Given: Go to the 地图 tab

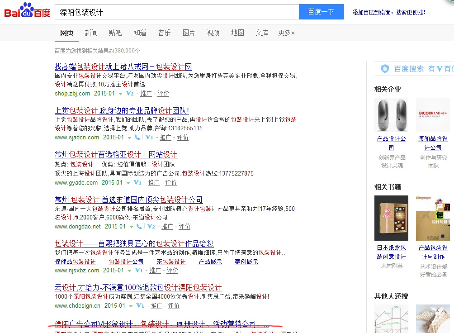Looking at the screenshot, I should coord(237,33).
